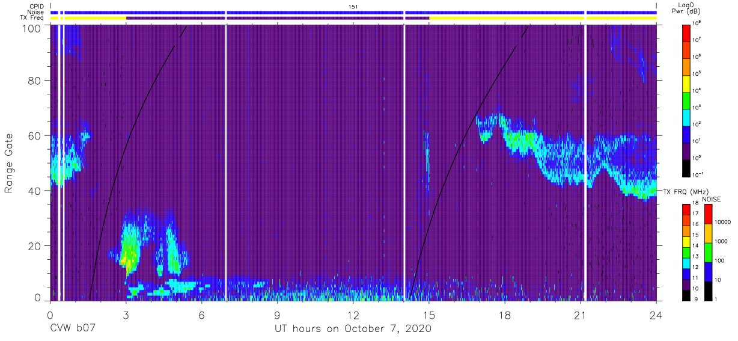The image size is (738, 341).
Task: Select the Range Gate tick label '40'
Action: tap(35, 191)
